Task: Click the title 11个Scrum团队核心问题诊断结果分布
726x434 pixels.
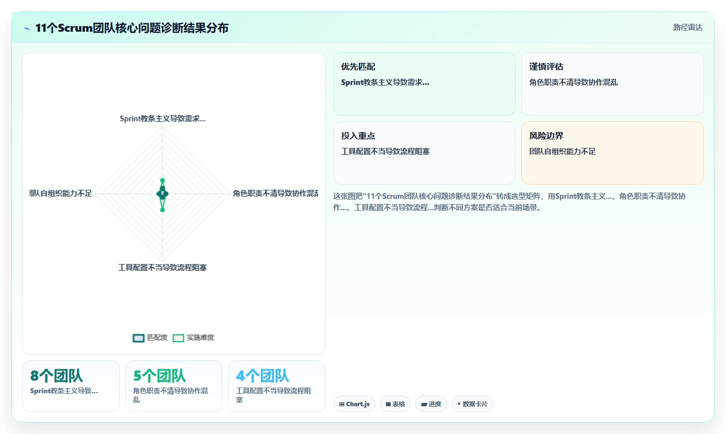Action: click(132, 28)
